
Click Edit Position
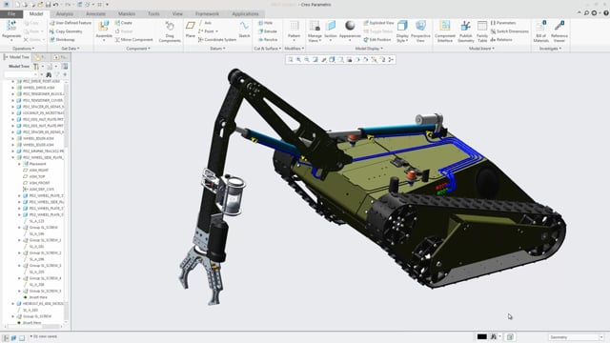pos(377,40)
